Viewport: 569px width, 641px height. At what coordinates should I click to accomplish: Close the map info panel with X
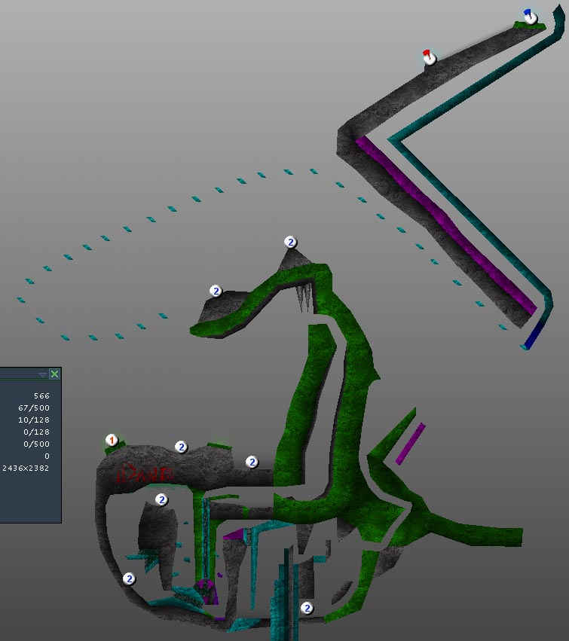pos(54,374)
